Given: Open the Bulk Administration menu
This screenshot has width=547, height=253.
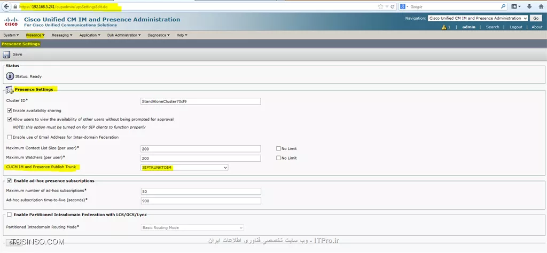Looking at the screenshot, I should pos(124,35).
